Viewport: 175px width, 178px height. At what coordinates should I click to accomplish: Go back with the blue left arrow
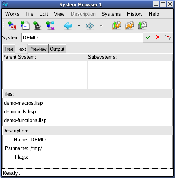click(x=68, y=26)
